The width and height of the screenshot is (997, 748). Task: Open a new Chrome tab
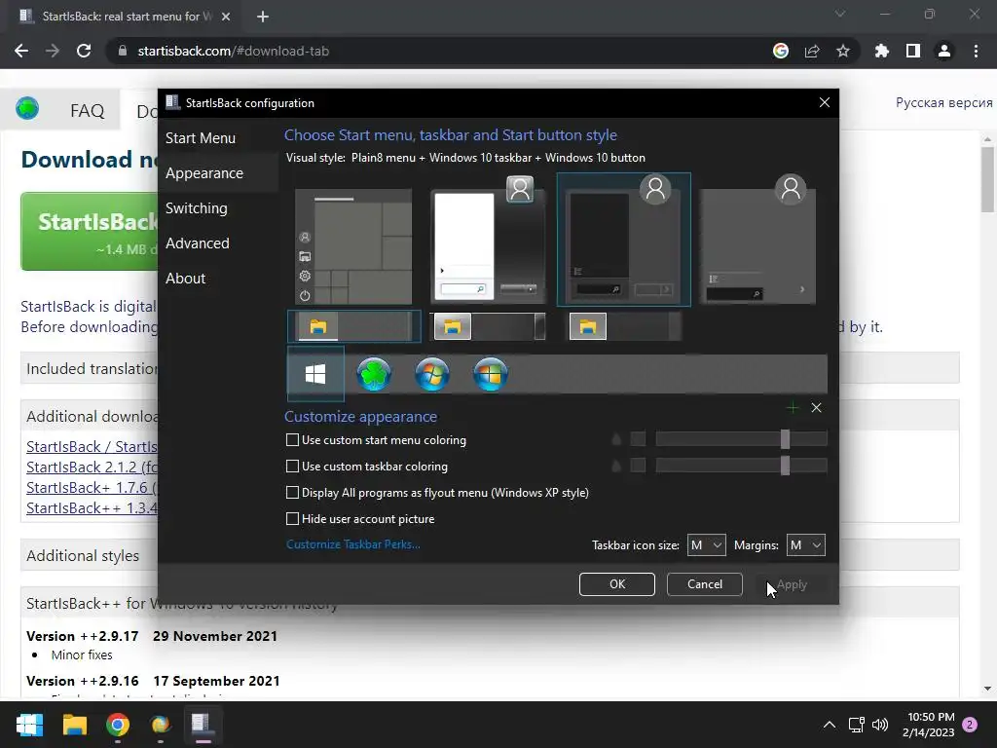pos(263,17)
